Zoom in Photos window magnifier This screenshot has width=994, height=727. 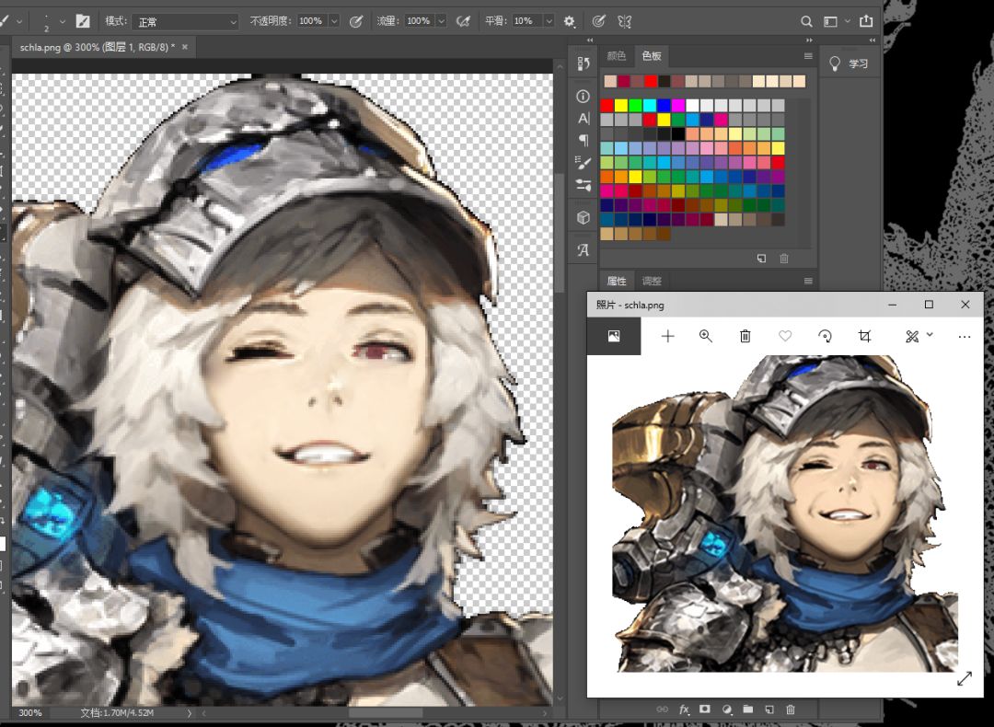click(x=706, y=336)
